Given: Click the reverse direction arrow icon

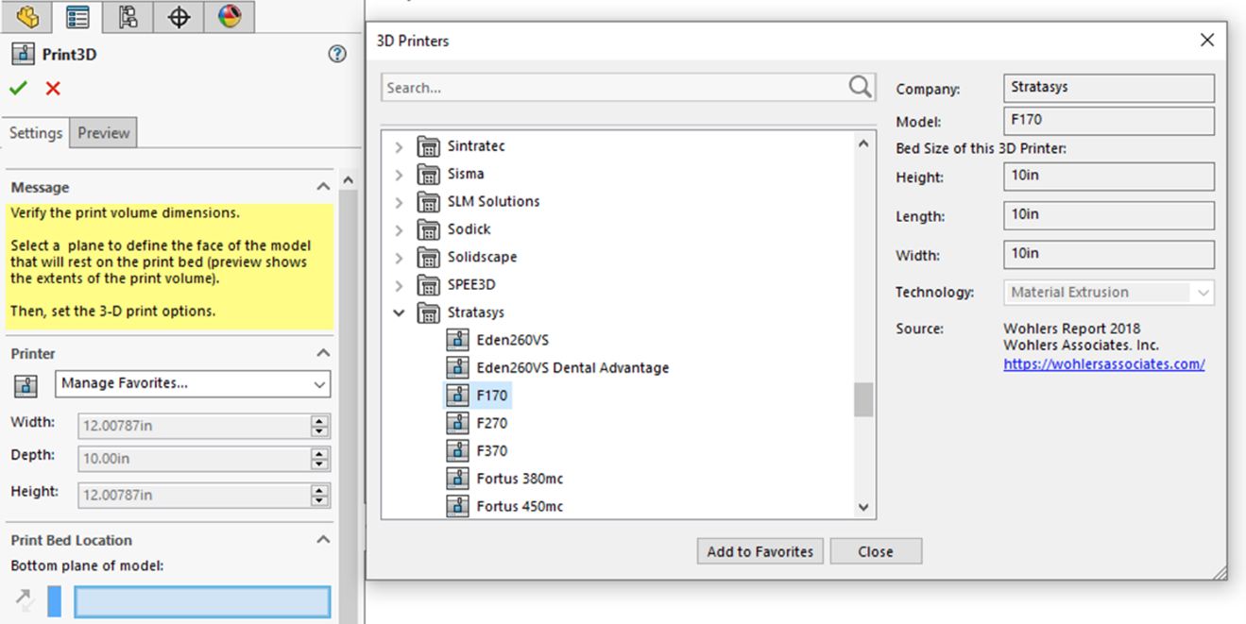Looking at the screenshot, I should [x=26, y=600].
